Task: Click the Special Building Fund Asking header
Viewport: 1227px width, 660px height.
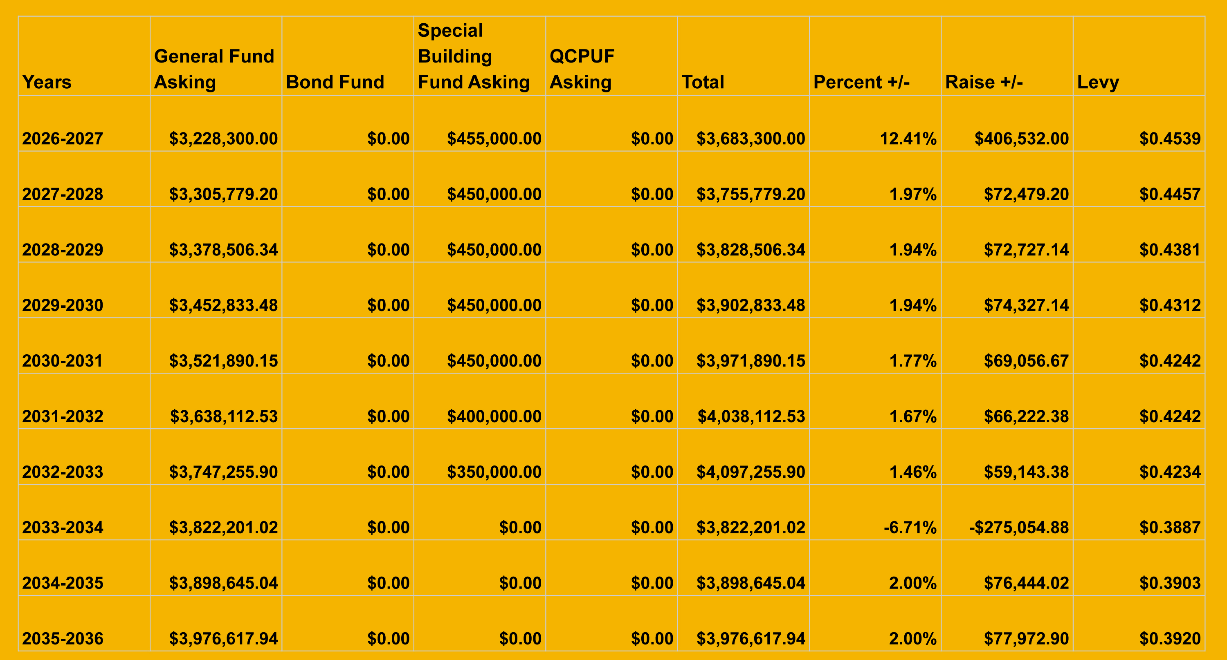Action: pyautogui.click(x=480, y=56)
